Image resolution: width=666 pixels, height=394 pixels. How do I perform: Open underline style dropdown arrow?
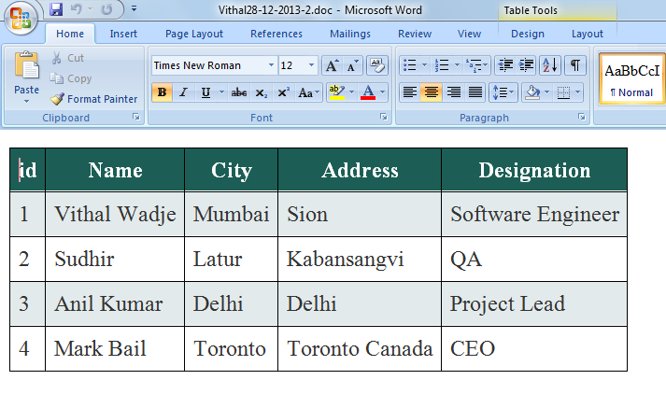tap(221, 92)
